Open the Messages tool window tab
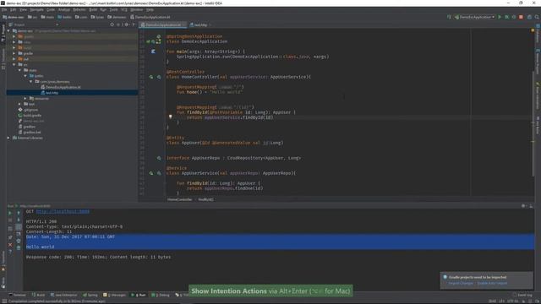The width and height of the screenshot is (541, 304). click(x=115, y=295)
